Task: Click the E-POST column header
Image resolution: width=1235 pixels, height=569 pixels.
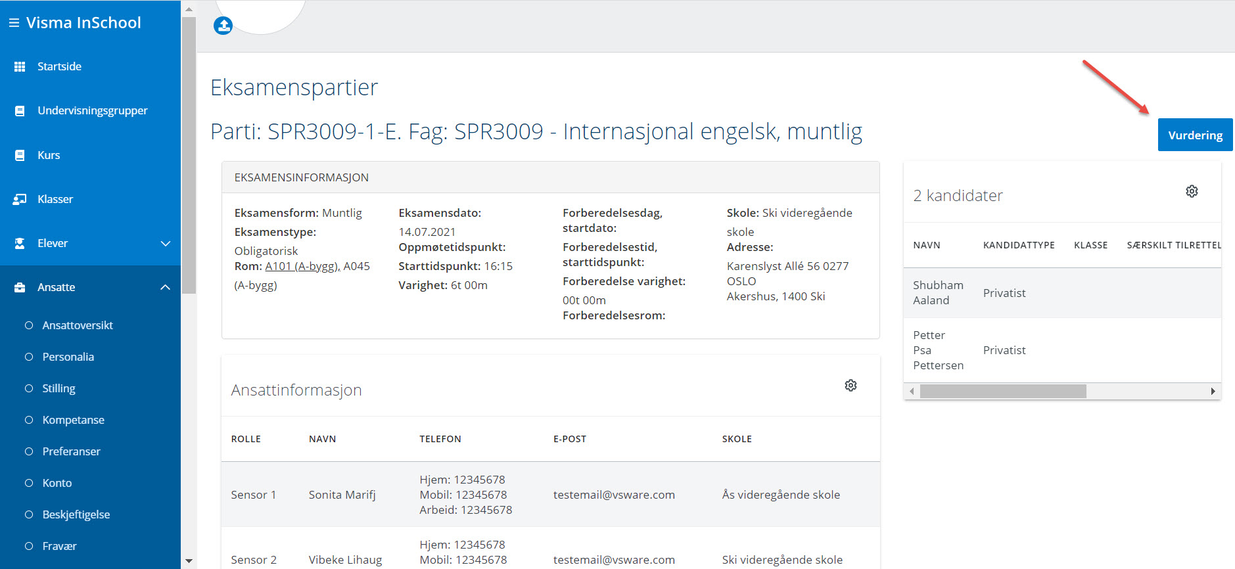Action: (570, 439)
